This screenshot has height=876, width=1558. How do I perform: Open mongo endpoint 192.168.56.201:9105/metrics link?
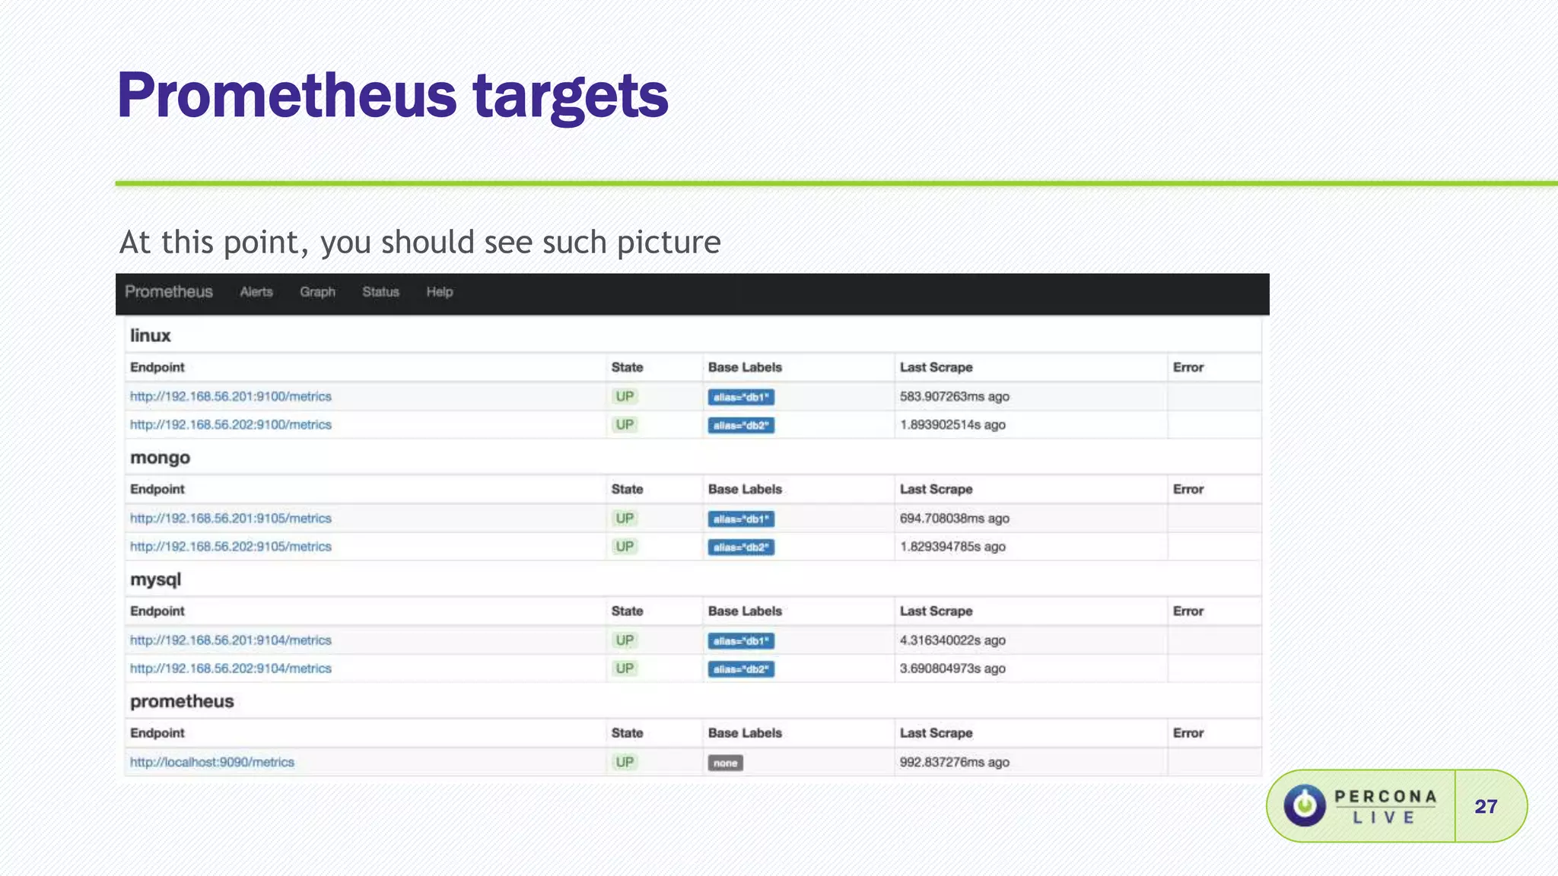(x=231, y=518)
